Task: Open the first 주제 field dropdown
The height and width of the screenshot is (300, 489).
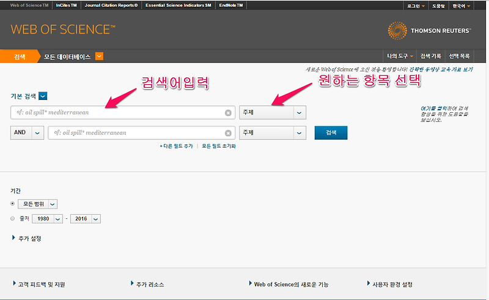Action: [x=273, y=113]
